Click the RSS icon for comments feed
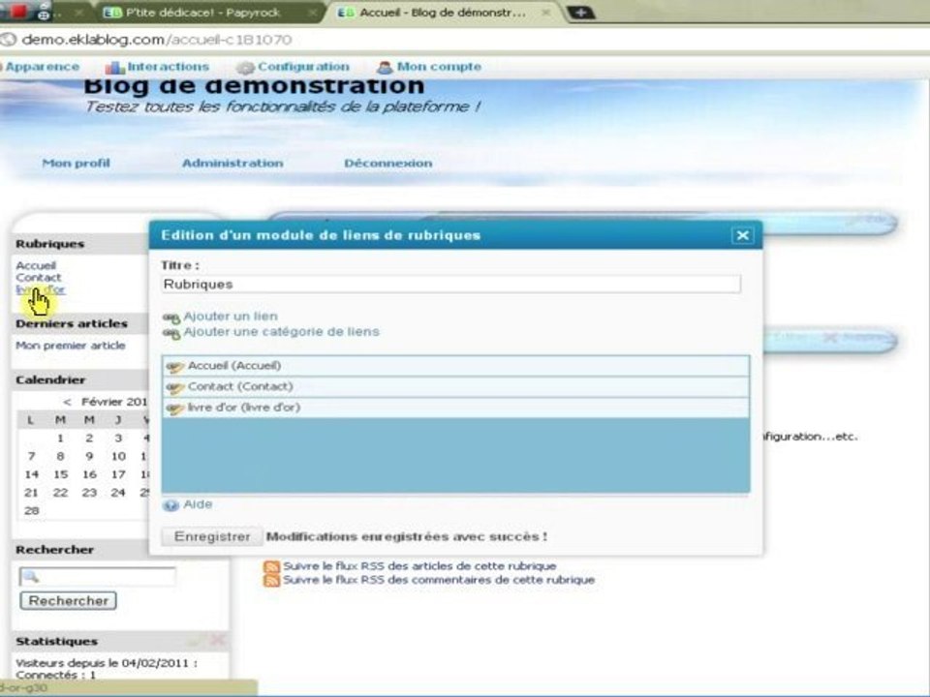The height and width of the screenshot is (697, 930). [x=271, y=581]
